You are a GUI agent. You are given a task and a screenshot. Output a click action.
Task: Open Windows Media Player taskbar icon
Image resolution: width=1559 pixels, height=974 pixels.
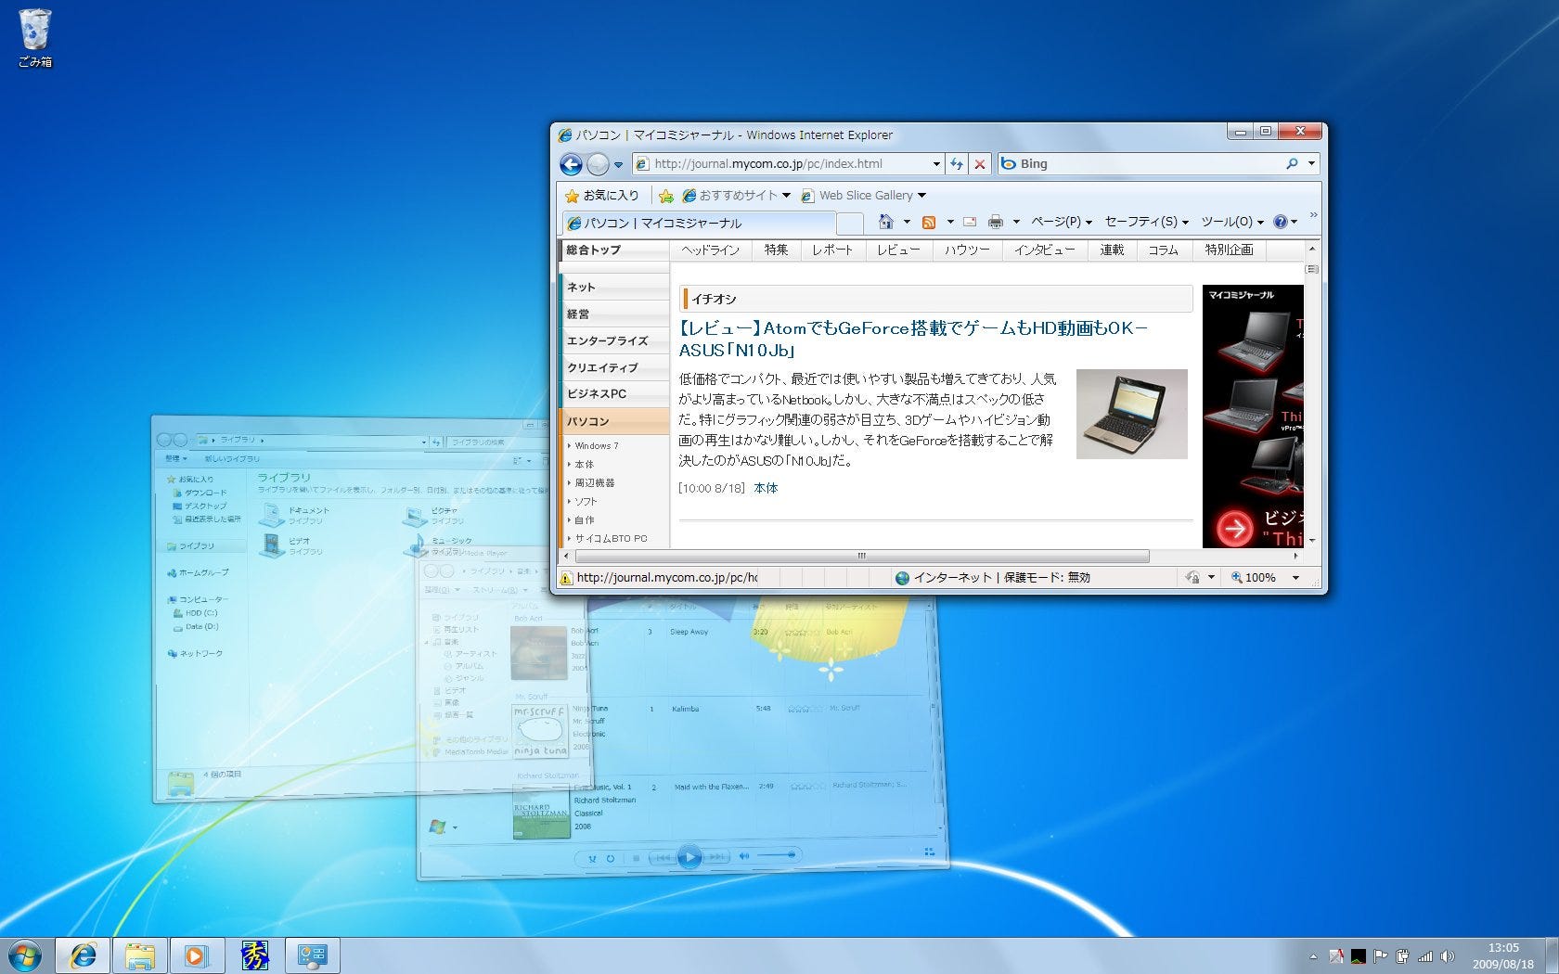tap(197, 955)
